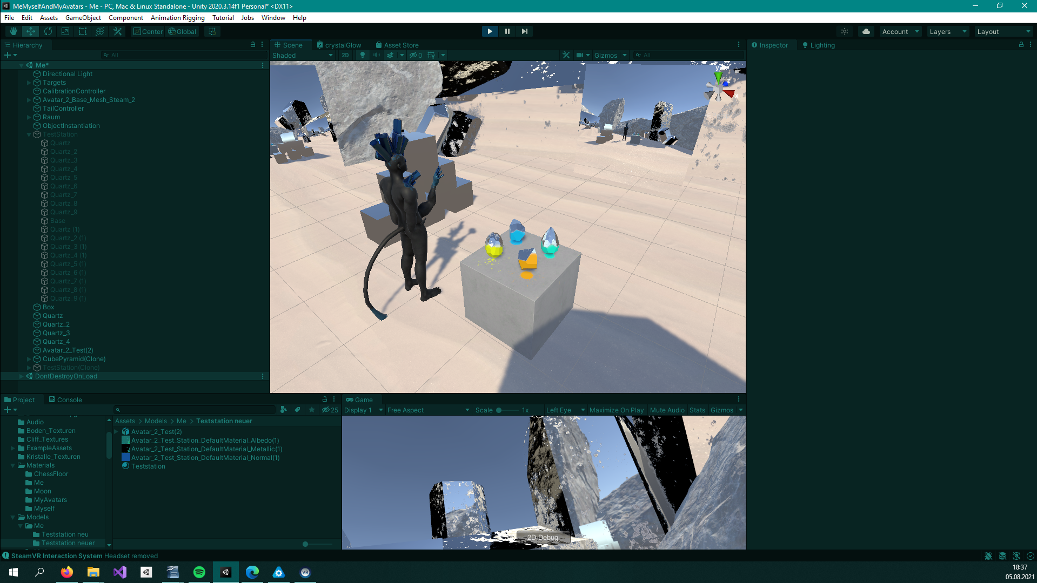
Task: Click the Maximize On Play button
Action: click(x=616, y=410)
